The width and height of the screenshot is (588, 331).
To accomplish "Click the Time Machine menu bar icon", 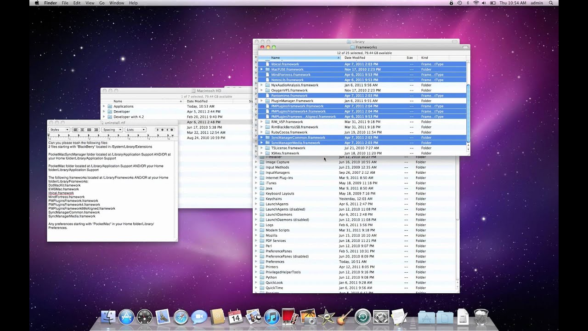I will click(460, 3).
